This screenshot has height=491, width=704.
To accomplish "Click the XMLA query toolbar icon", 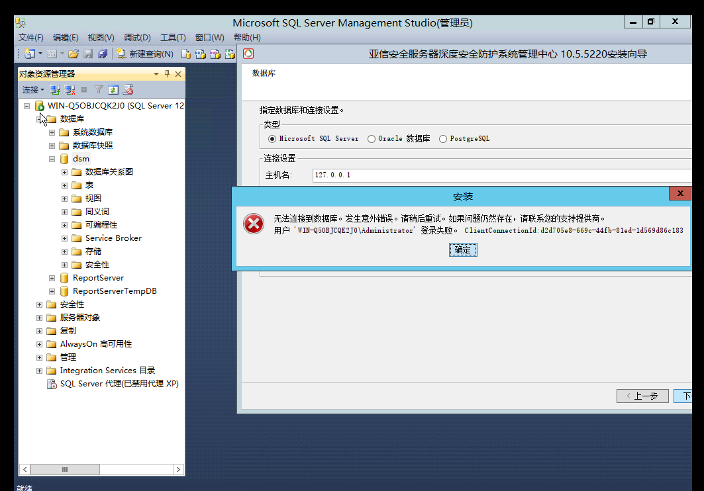I will (230, 54).
